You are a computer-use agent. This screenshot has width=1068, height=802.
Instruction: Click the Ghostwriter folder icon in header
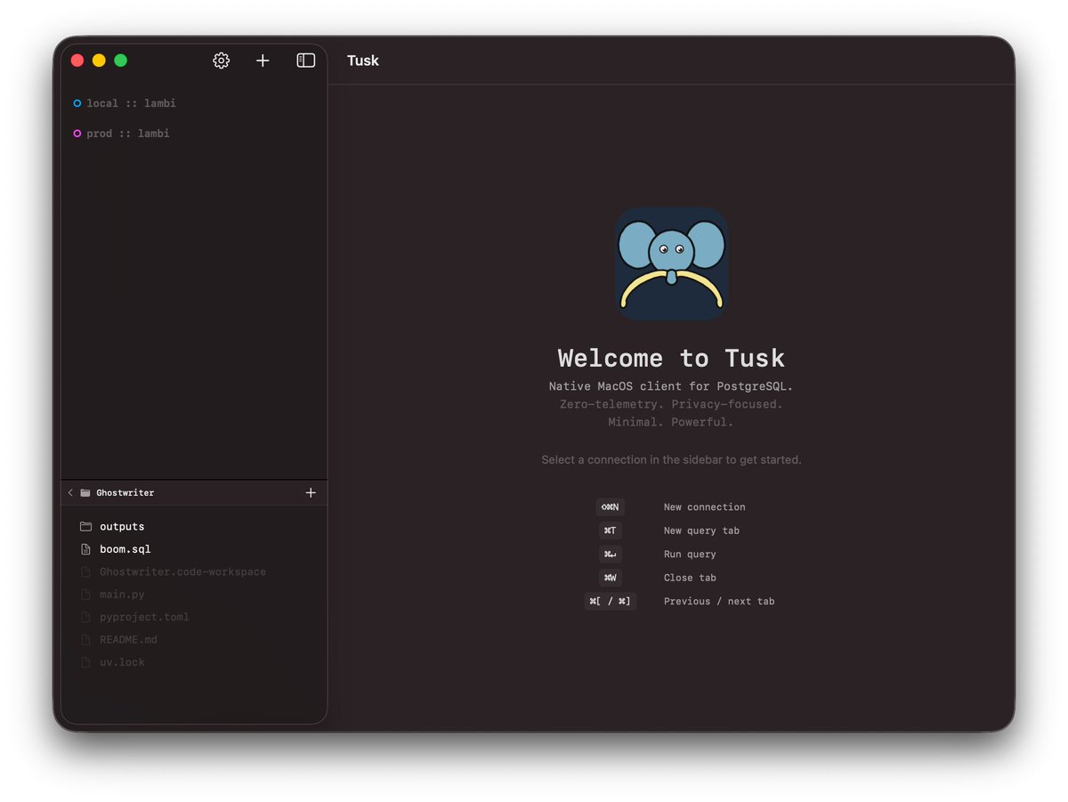[85, 492]
